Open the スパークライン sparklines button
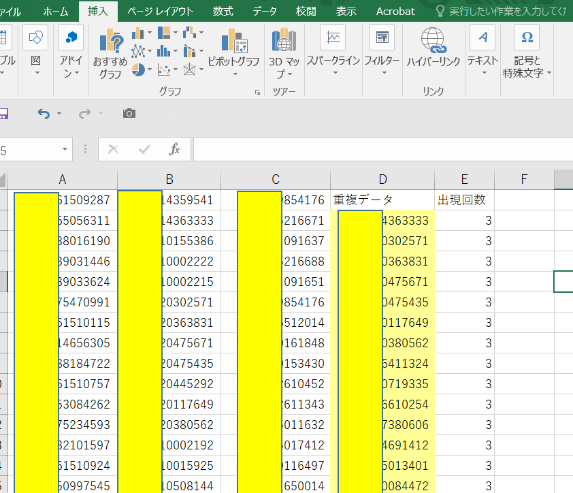This screenshot has height=493, width=573. click(333, 50)
